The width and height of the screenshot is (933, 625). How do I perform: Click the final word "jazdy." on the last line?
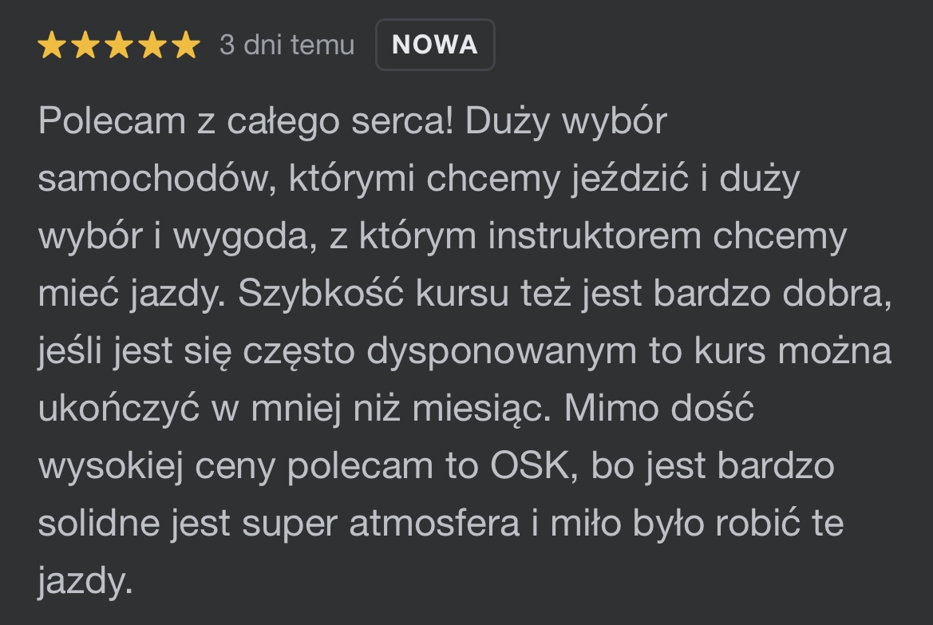tap(84, 582)
